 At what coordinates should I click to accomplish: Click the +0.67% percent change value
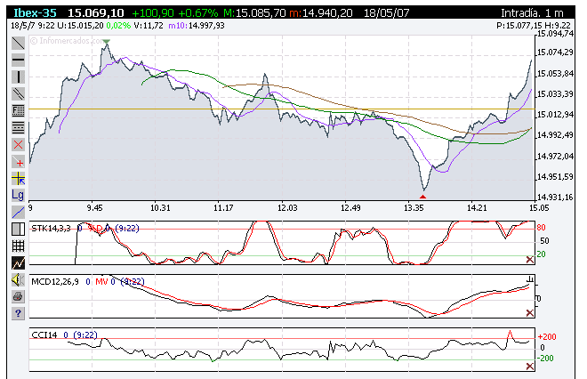pos(198,13)
